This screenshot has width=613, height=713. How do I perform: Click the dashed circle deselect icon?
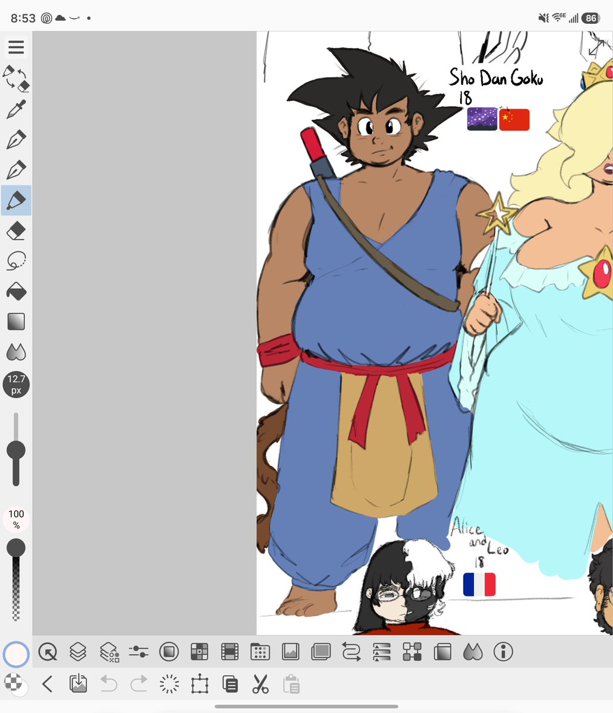click(x=169, y=684)
